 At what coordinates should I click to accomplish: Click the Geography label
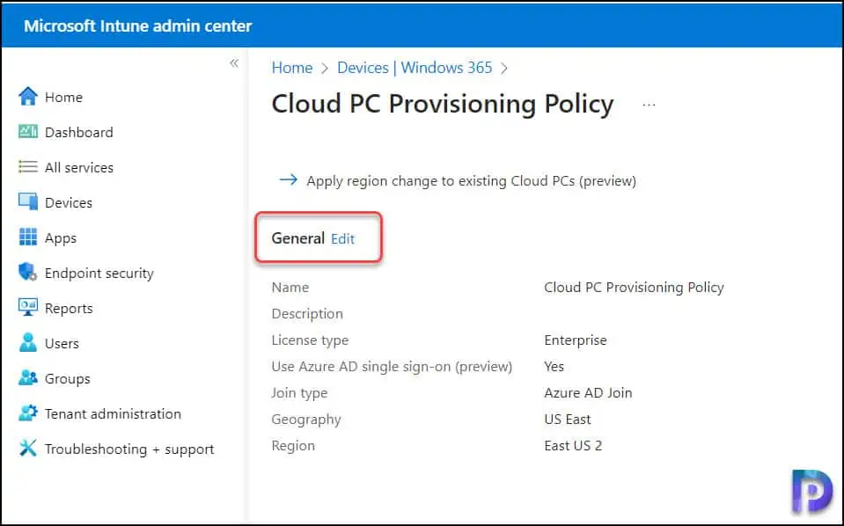click(x=306, y=420)
